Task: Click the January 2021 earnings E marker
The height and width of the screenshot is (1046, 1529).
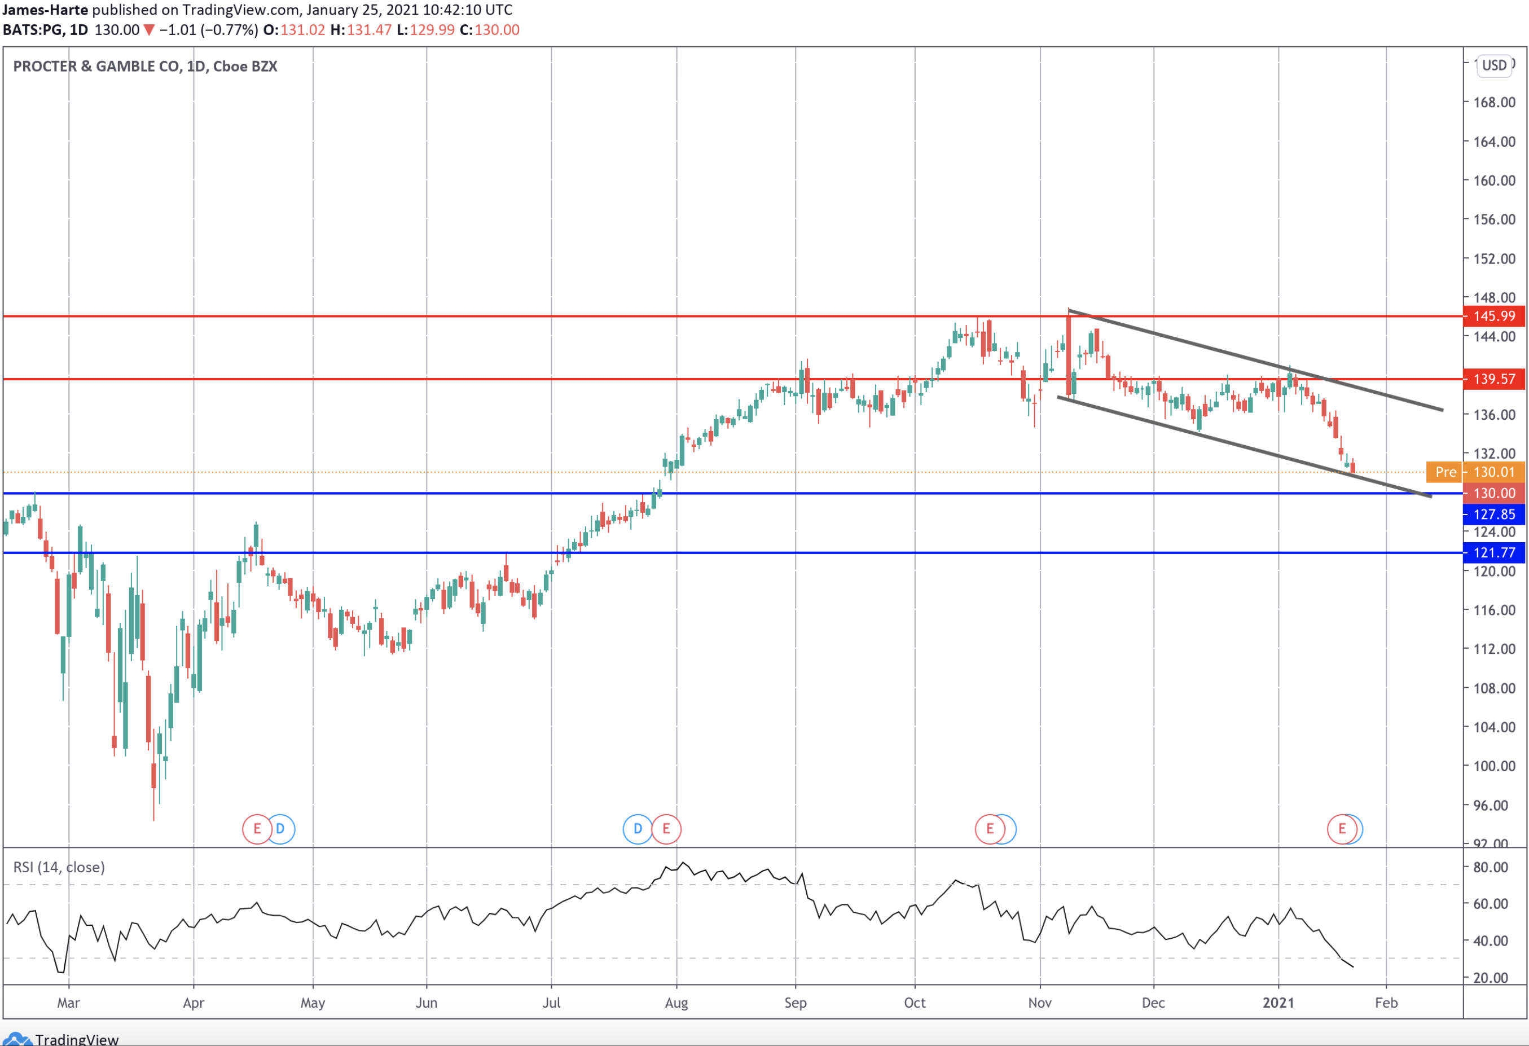Action: tap(1342, 828)
